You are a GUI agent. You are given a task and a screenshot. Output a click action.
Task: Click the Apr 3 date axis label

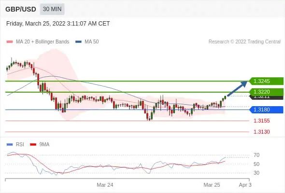245,185
